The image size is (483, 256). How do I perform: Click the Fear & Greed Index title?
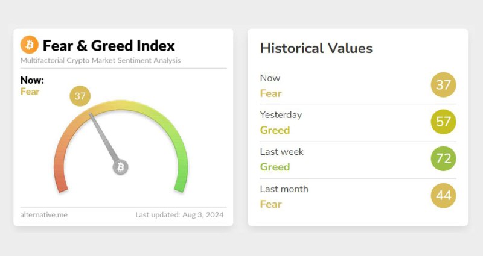109,45
